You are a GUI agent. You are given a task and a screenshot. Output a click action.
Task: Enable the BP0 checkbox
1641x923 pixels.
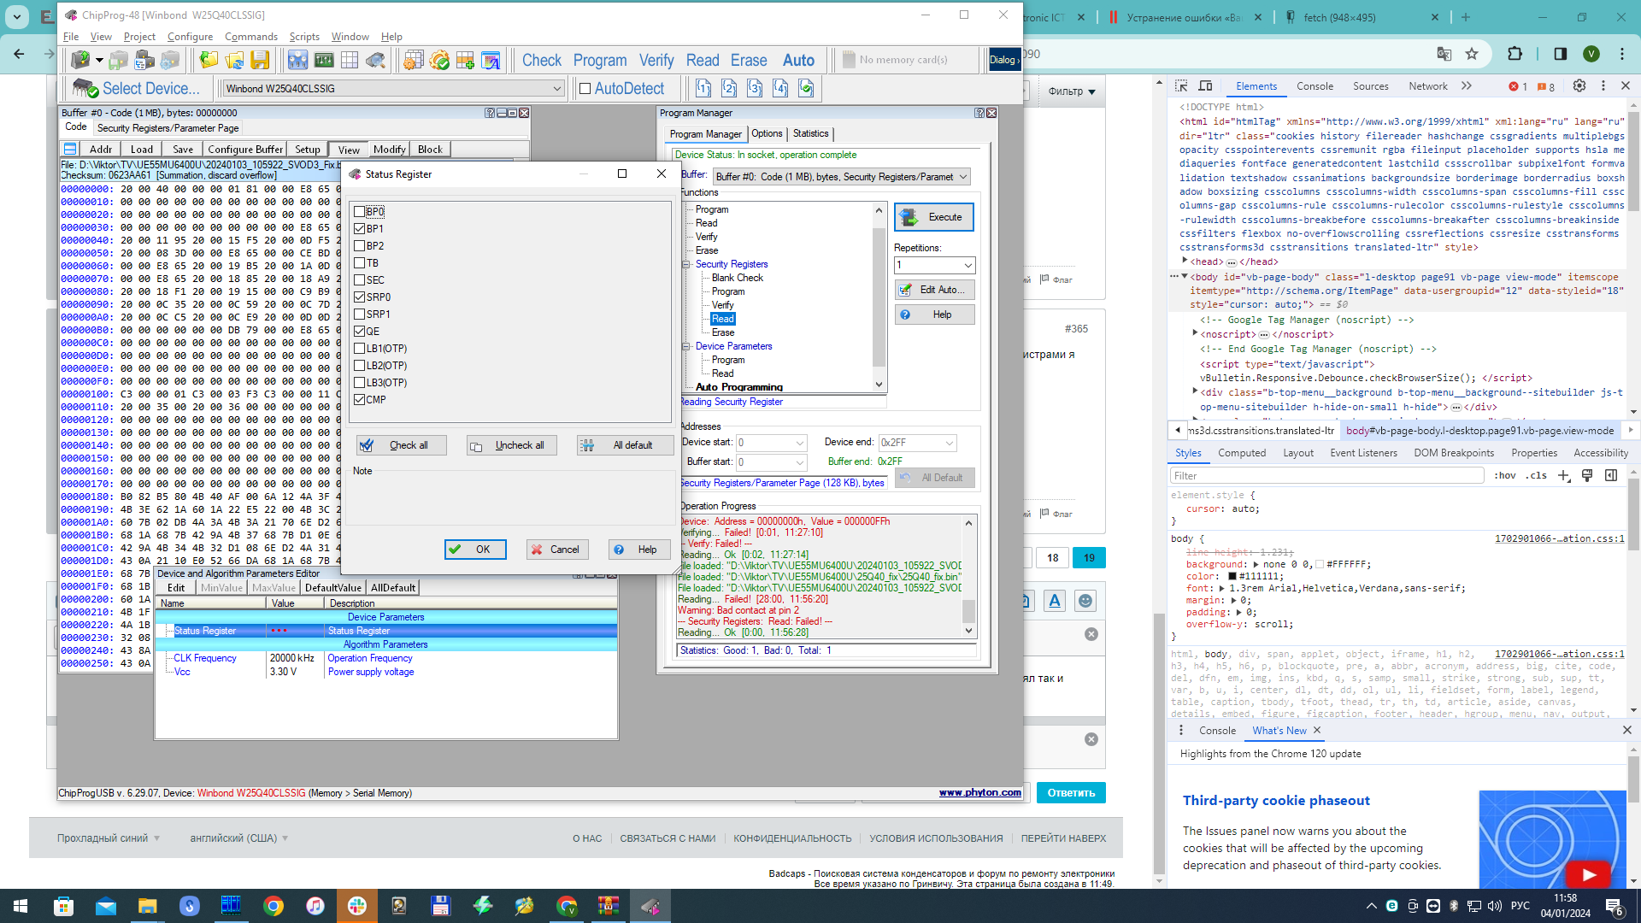360,211
